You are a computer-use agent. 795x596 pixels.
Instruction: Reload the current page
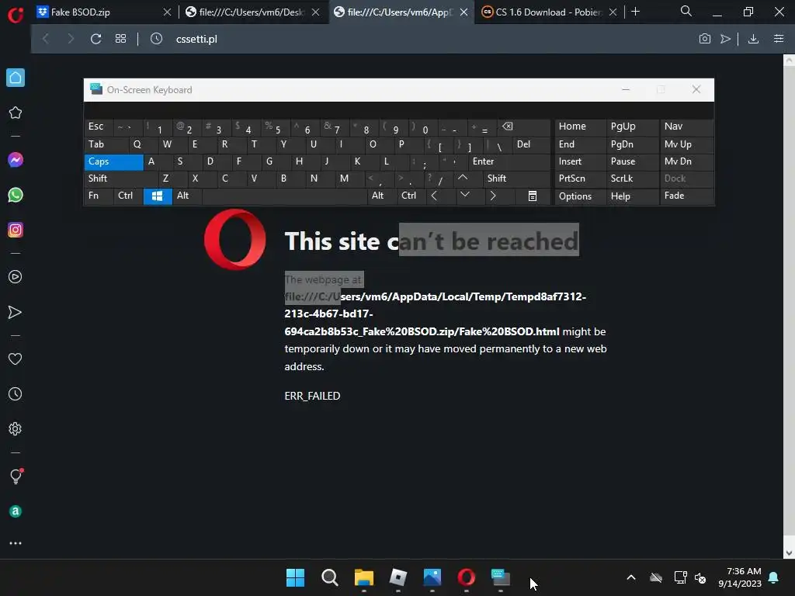click(95, 39)
